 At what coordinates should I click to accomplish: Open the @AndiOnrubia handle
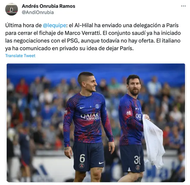point(38,12)
